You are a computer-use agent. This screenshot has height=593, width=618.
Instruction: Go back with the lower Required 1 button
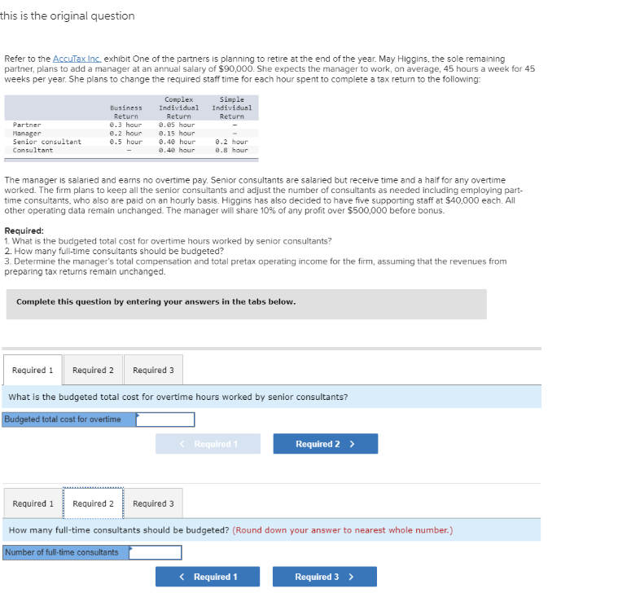pyautogui.click(x=208, y=577)
